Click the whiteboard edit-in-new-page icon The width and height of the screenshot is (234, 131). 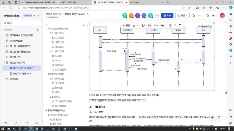pyautogui.click(x=170, y=25)
